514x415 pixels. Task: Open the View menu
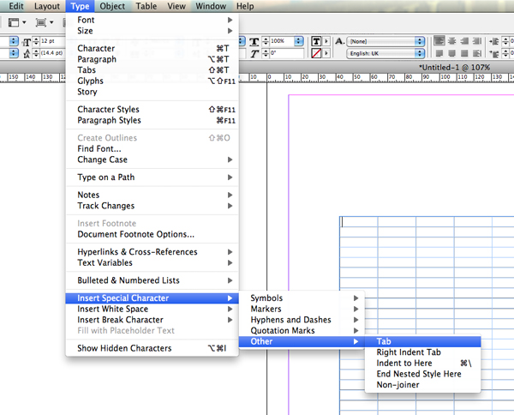click(x=176, y=6)
